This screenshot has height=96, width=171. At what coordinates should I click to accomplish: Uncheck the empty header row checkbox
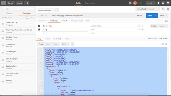point(39,30)
